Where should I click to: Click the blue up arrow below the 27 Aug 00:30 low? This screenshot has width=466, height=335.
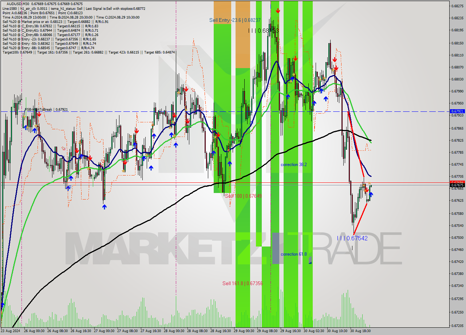tap(104, 207)
